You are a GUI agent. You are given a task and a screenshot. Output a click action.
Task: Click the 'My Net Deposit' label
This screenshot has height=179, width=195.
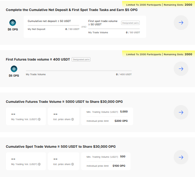coord(37,29)
